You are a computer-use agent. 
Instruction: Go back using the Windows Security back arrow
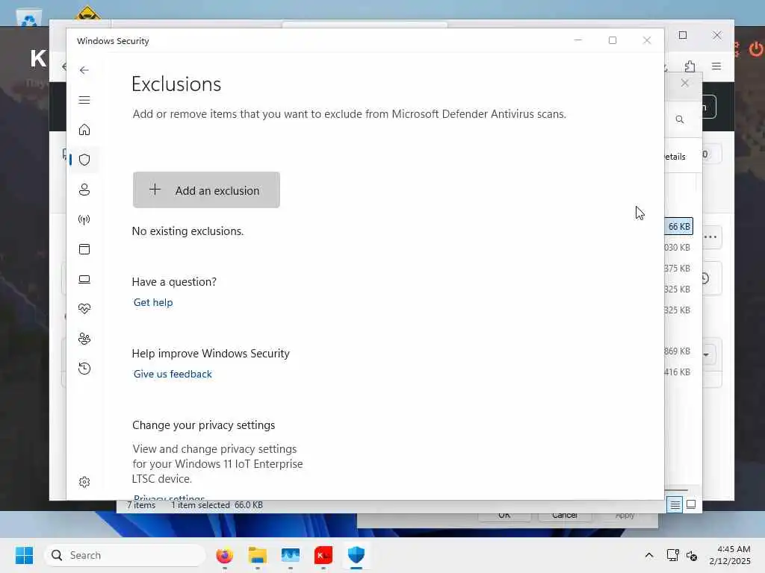[84, 70]
